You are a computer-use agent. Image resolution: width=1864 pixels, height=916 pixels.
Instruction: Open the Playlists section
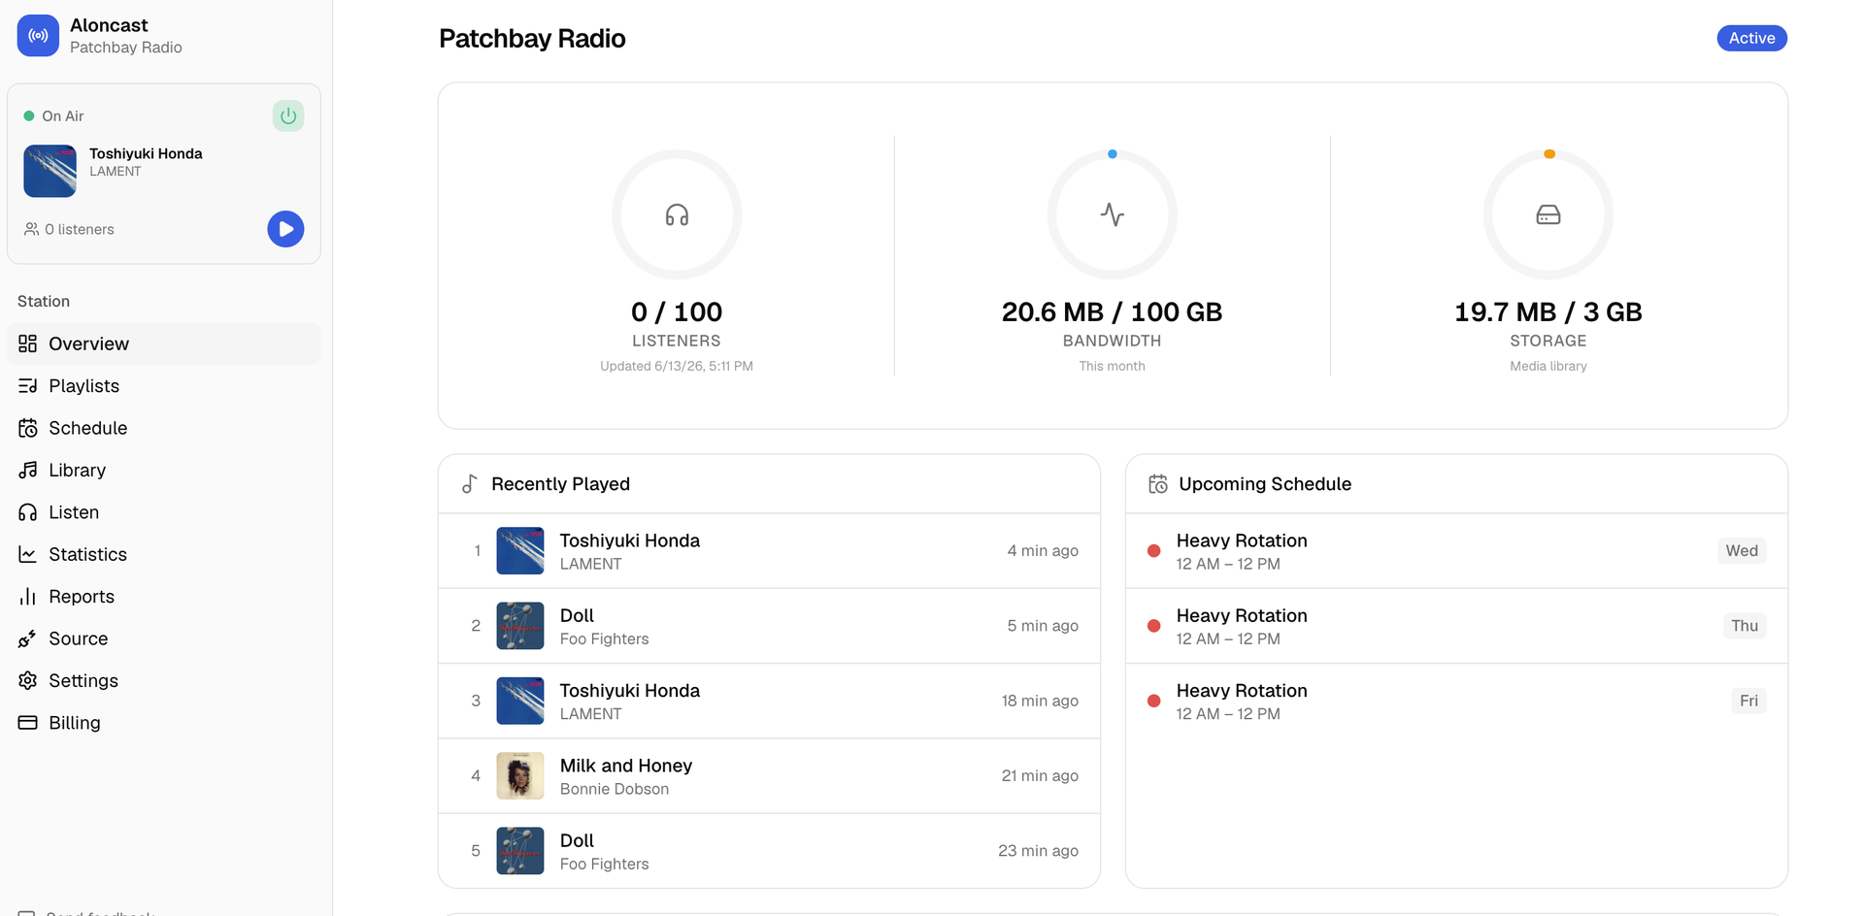click(x=164, y=386)
